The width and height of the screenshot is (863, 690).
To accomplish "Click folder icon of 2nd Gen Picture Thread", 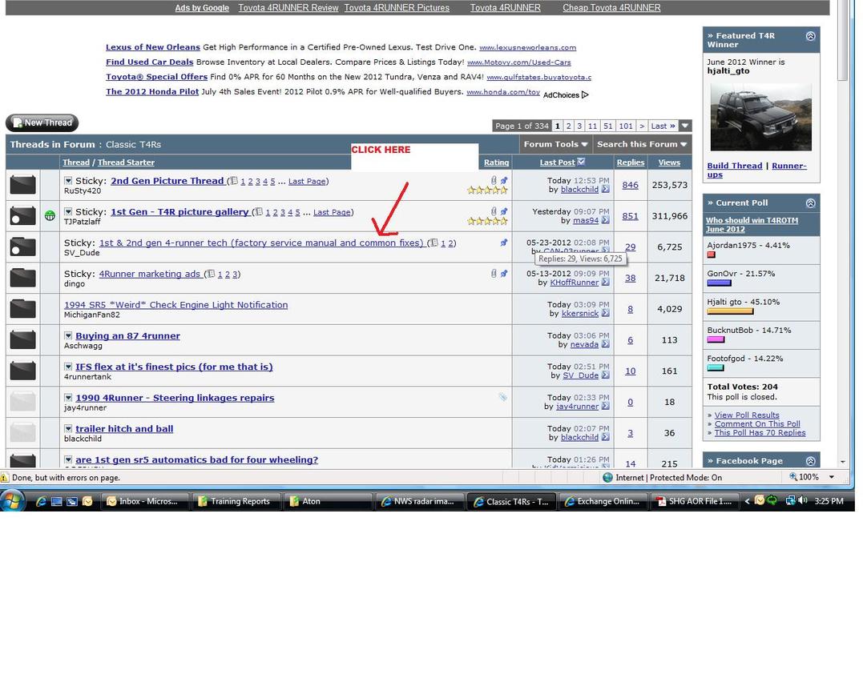I will point(22,185).
